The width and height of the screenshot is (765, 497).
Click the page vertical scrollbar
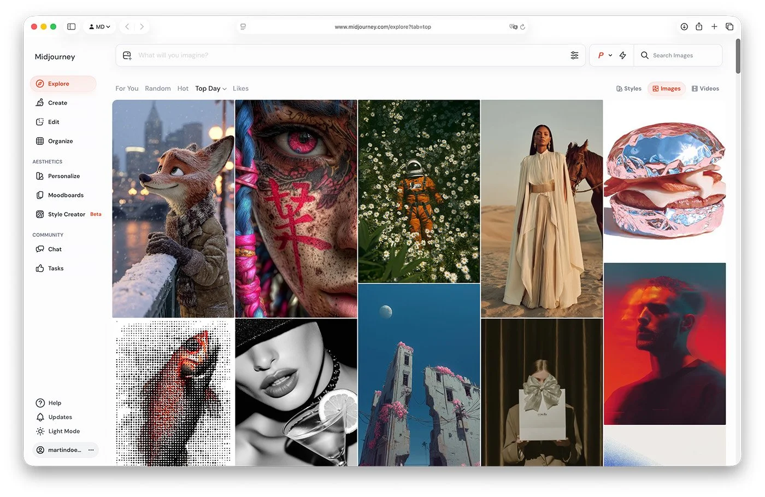point(738,56)
